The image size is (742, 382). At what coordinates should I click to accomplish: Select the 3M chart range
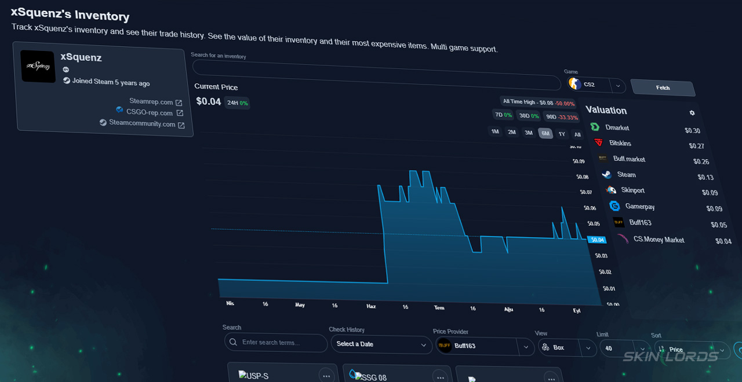point(529,133)
